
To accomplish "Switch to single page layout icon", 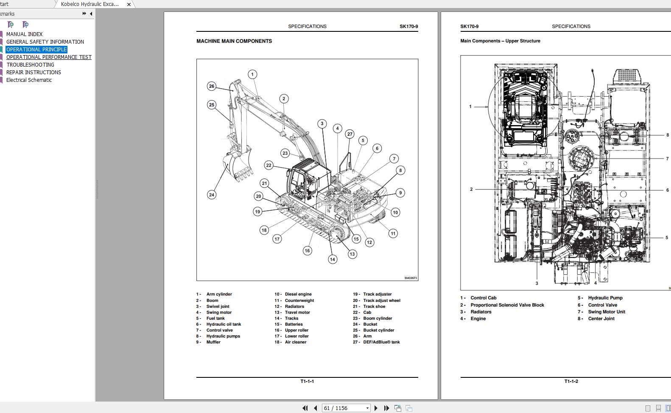I will (648, 408).
